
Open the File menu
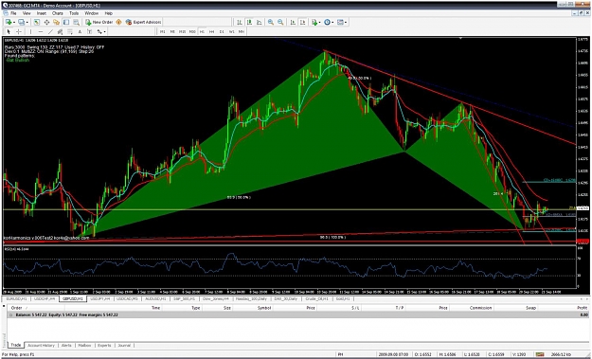point(13,13)
